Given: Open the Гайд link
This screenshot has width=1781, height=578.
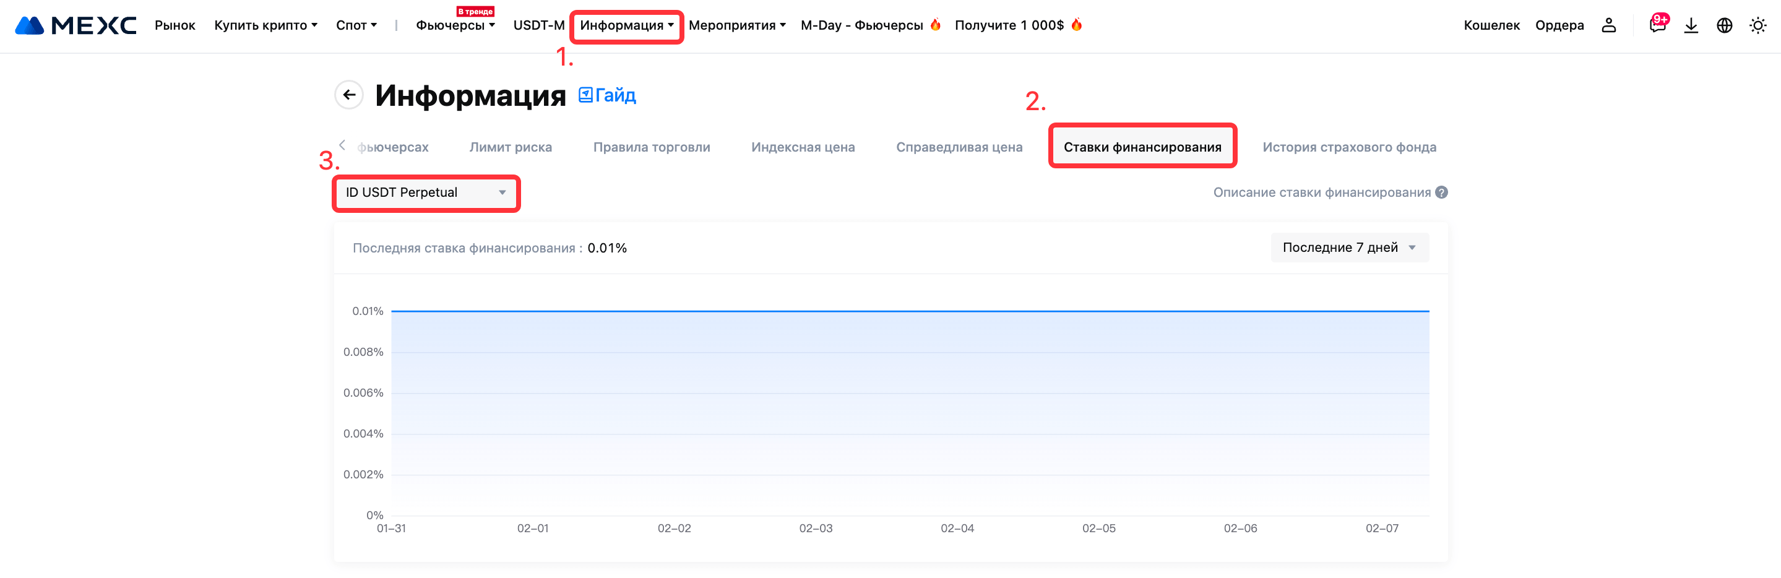Looking at the screenshot, I should click(x=607, y=95).
